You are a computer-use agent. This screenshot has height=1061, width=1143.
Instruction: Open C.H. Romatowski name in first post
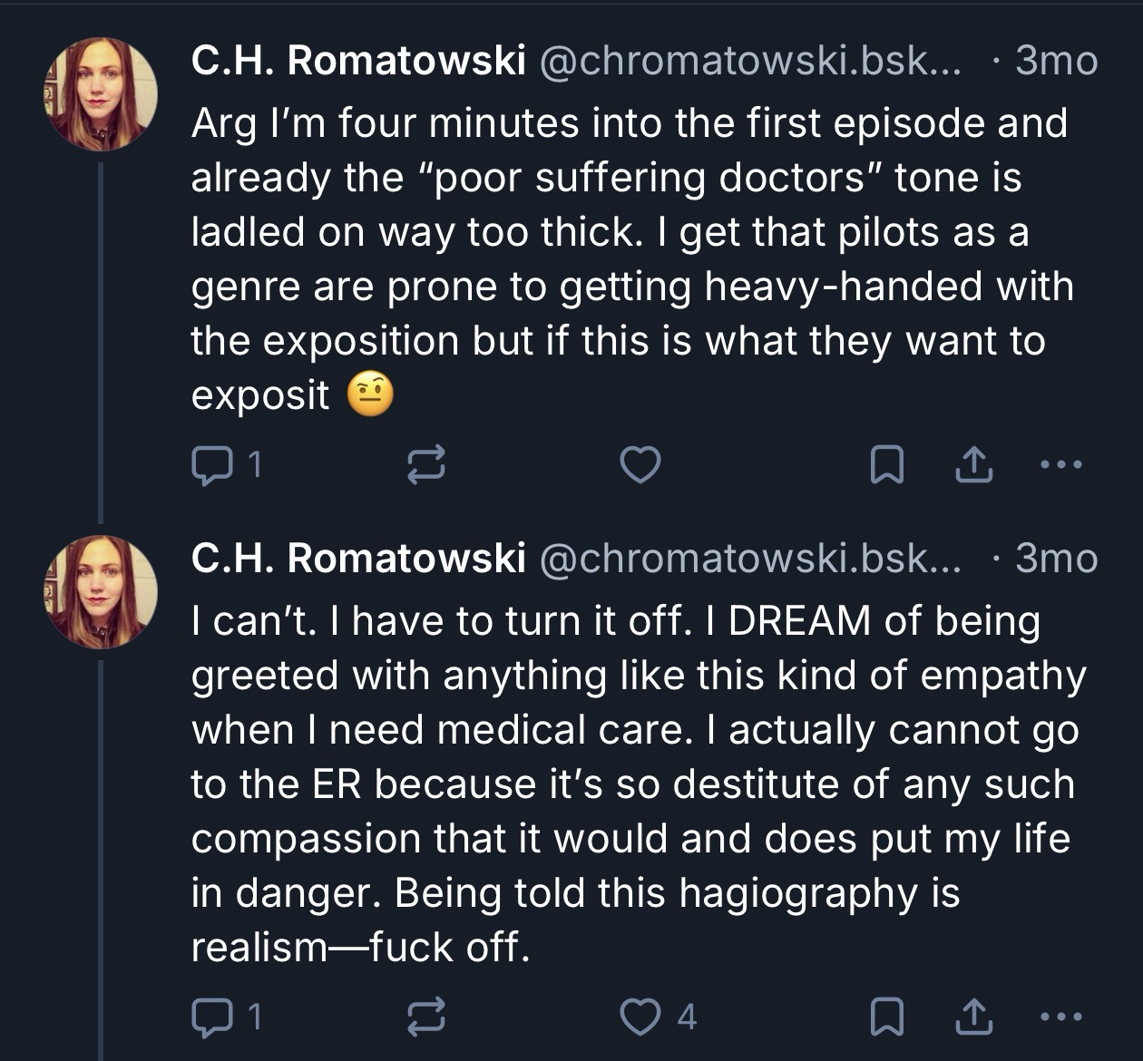click(358, 61)
